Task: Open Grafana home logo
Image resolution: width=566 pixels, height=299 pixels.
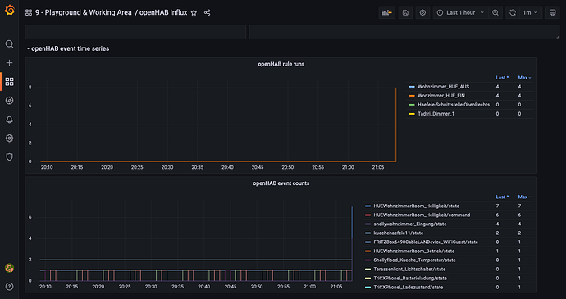Action: point(9,11)
